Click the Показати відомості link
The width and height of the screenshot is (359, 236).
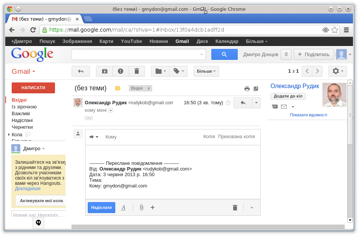(309, 115)
